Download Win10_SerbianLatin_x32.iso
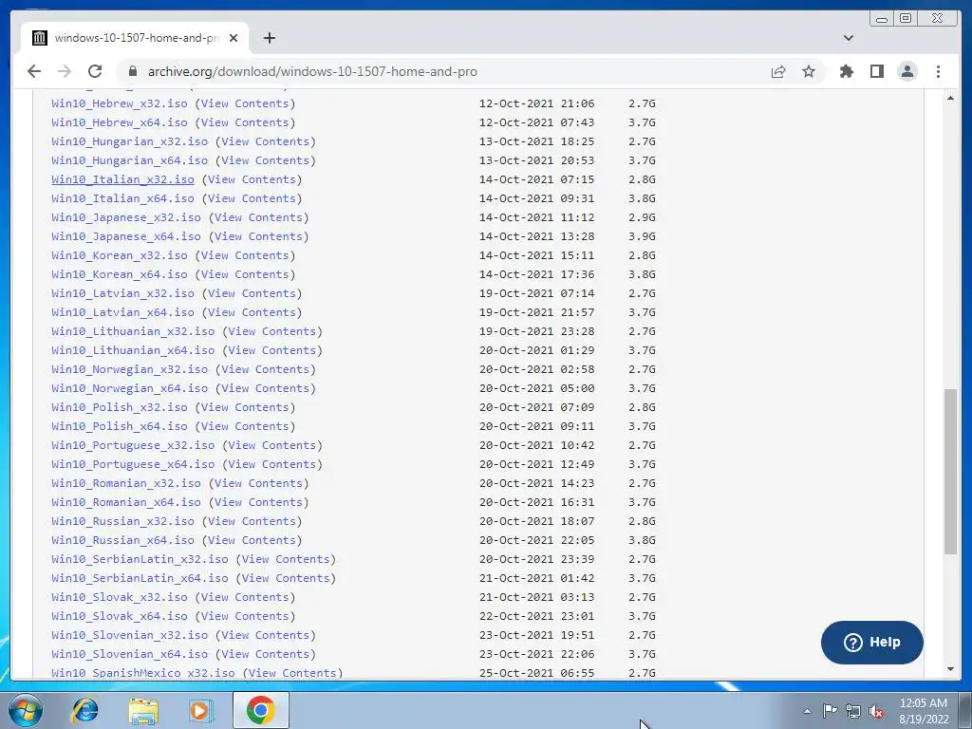 (x=140, y=560)
